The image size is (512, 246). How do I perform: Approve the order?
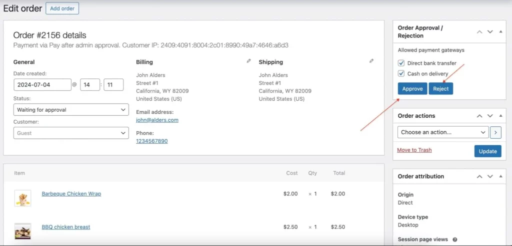pos(412,89)
